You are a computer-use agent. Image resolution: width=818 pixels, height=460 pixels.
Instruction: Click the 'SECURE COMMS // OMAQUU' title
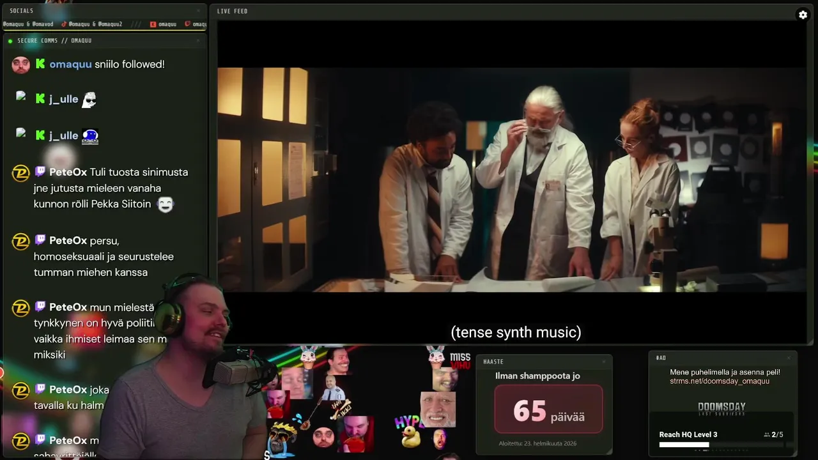[x=54, y=41]
